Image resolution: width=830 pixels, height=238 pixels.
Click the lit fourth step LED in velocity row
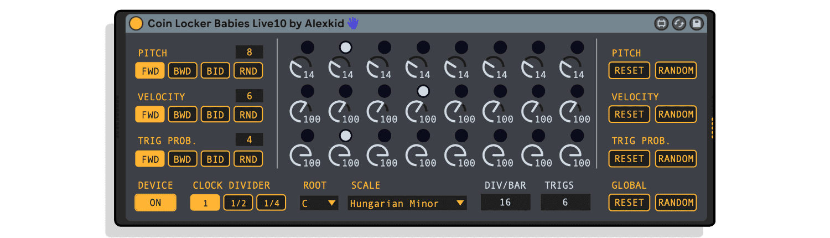[423, 91]
